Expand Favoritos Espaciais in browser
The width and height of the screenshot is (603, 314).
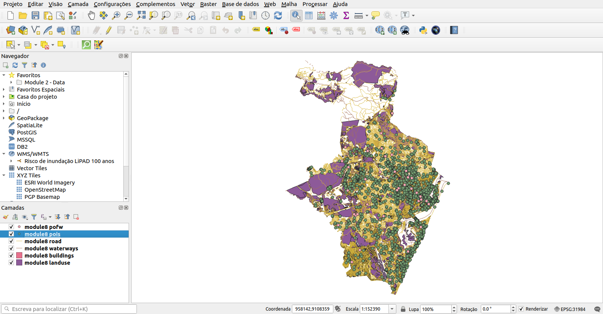tap(4, 89)
